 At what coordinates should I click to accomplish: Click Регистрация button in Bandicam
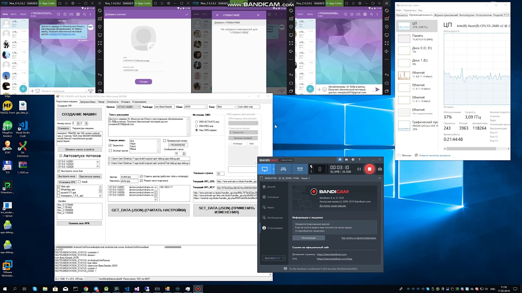pyautogui.click(x=309, y=238)
